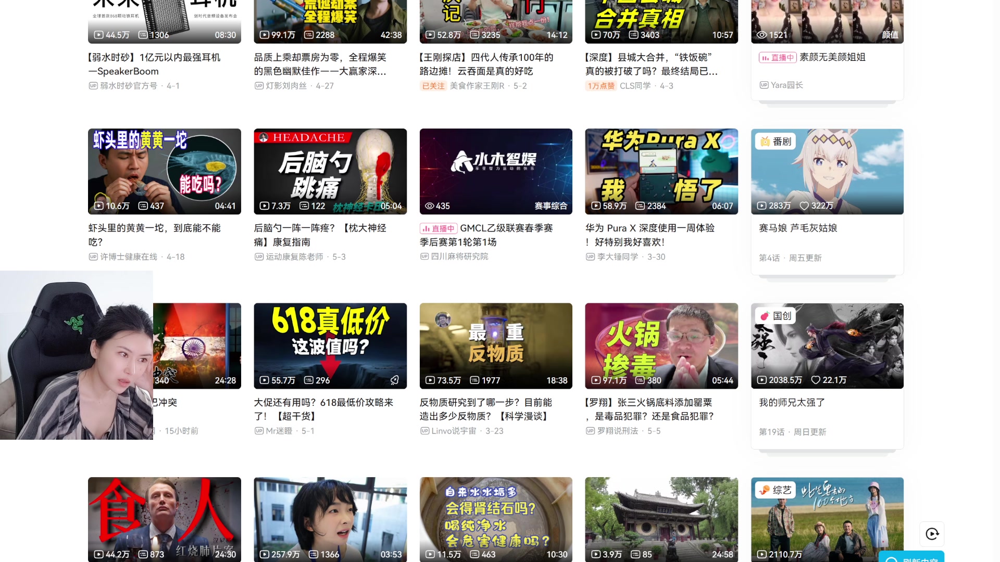Open the 我的师兄太强了 国创 thumbnail
This screenshot has width=1000, height=562.
pos(827,346)
